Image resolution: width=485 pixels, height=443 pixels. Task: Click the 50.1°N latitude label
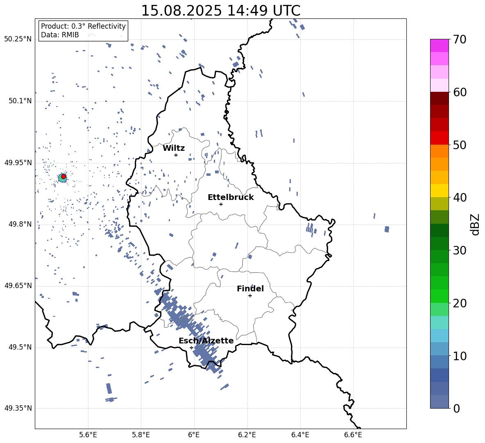tap(20, 101)
